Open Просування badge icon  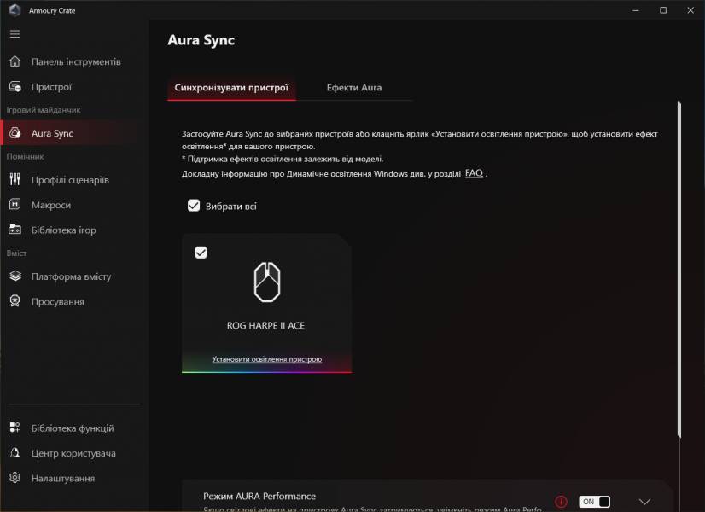(15, 302)
